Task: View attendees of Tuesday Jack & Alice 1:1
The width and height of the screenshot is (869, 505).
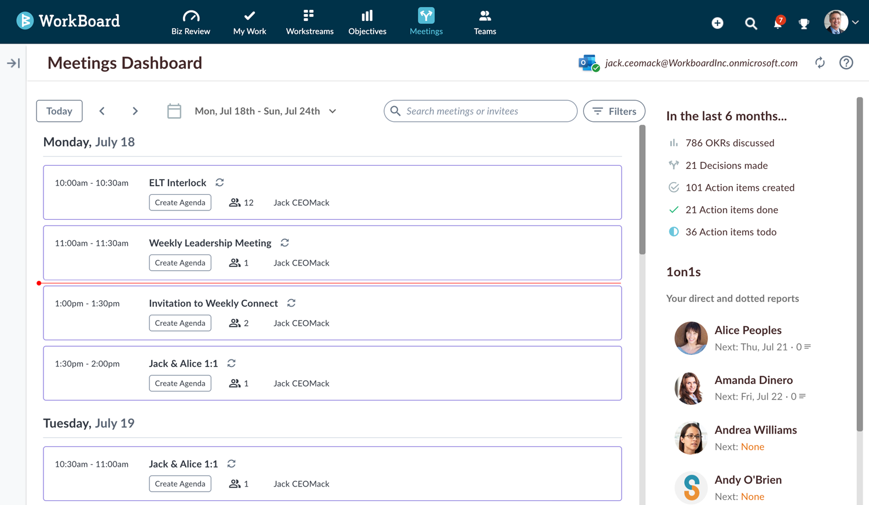Action: (x=239, y=484)
